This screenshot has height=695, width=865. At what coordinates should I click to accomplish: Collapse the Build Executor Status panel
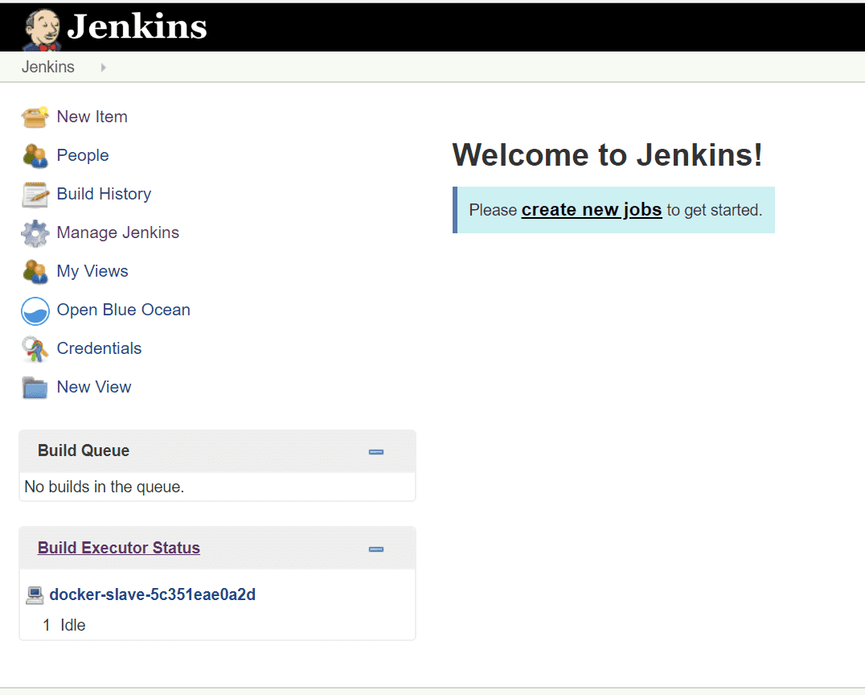[x=375, y=549]
